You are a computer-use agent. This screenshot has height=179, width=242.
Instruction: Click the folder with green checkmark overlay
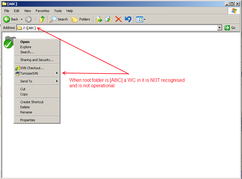click(9, 42)
